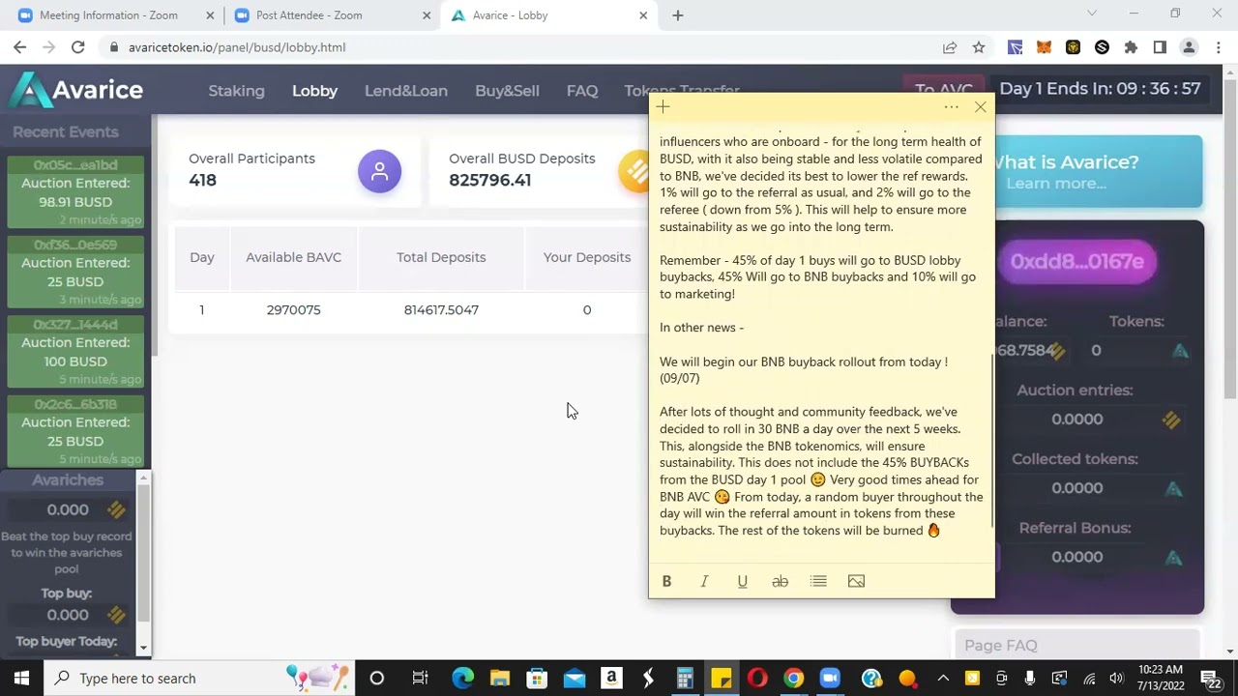The height and width of the screenshot is (696, 1238).
Task: Close the Avarice - Lobby tab
Action: coord(643,15)
